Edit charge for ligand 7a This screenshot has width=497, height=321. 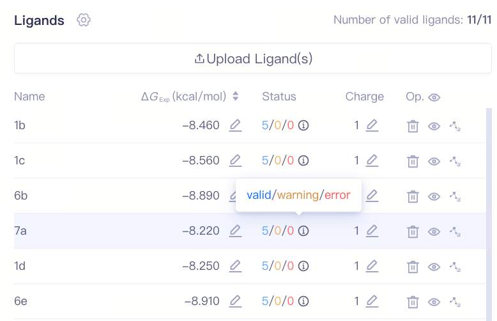point(372,231)
